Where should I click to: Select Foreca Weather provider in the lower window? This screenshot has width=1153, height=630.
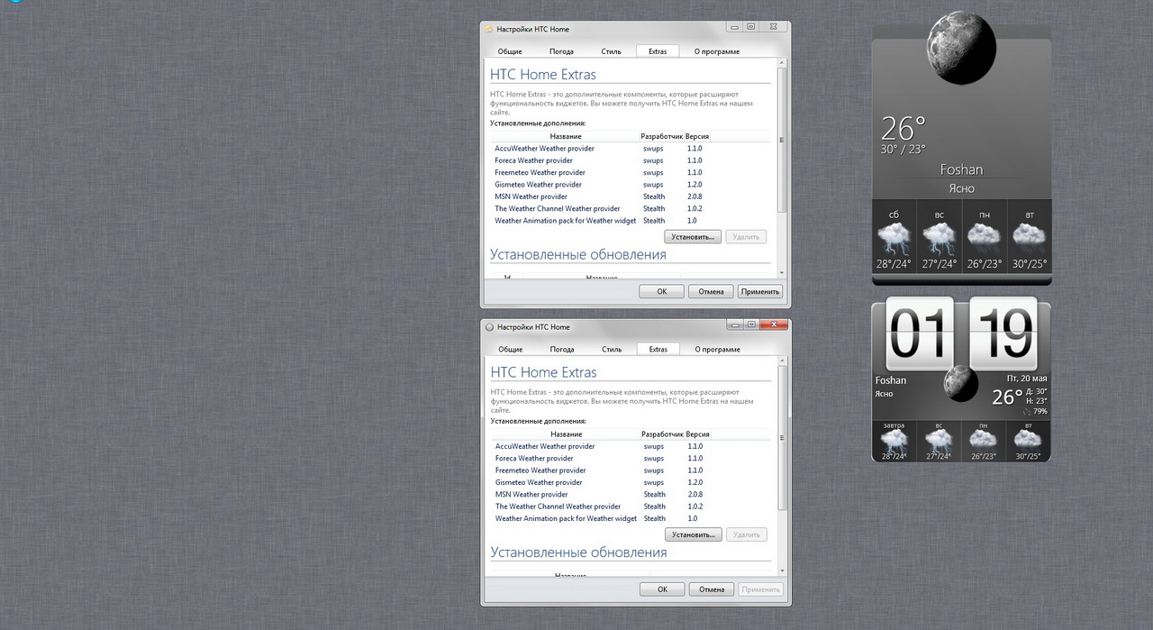pos(631,458)
